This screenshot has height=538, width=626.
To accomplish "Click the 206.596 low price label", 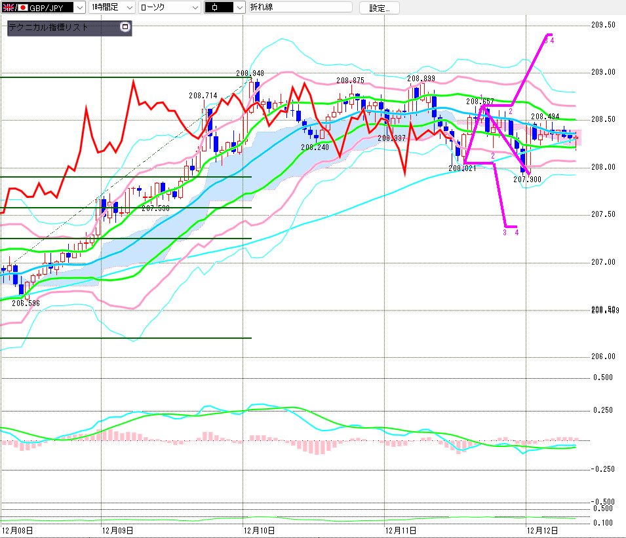I will 25,303.
